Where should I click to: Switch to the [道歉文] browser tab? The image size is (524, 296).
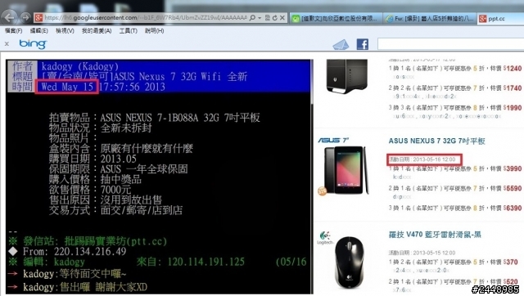[x=336, y=18]
